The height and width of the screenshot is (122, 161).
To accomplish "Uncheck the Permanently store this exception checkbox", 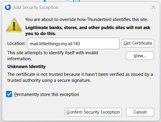I will click(9, 94).
